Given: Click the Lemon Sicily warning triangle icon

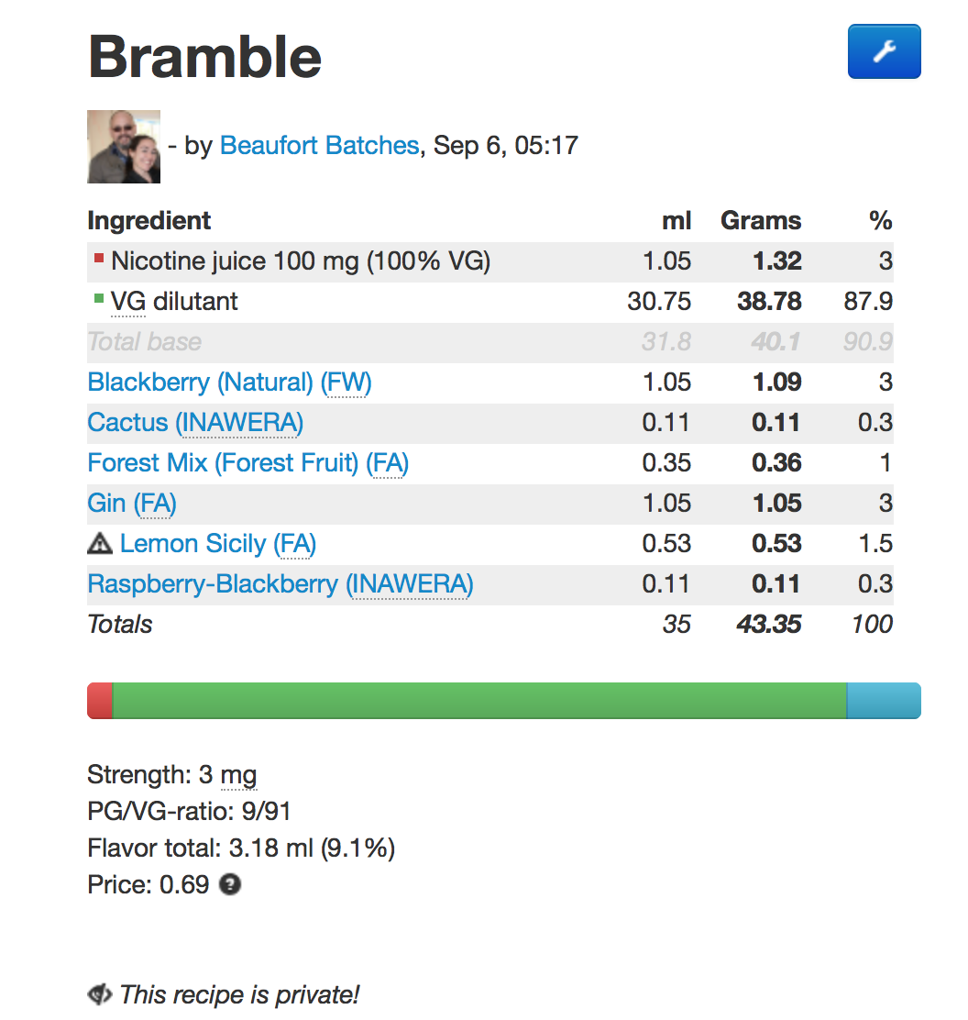Looking at the screenshot, I should coord(100,543).
